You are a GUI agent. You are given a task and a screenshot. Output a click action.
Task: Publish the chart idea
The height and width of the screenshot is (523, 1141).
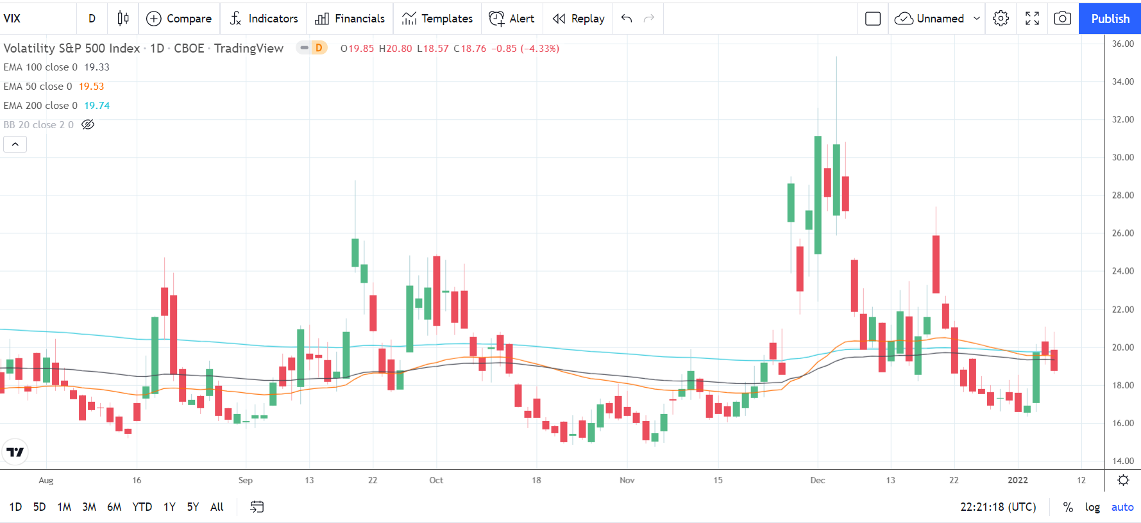pos(1110,19)
